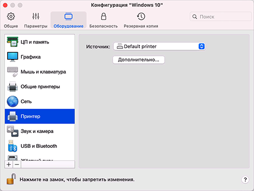Open the Общие gear tab
Viewport: 254px width, 191px height.
[x=11, y=20]
